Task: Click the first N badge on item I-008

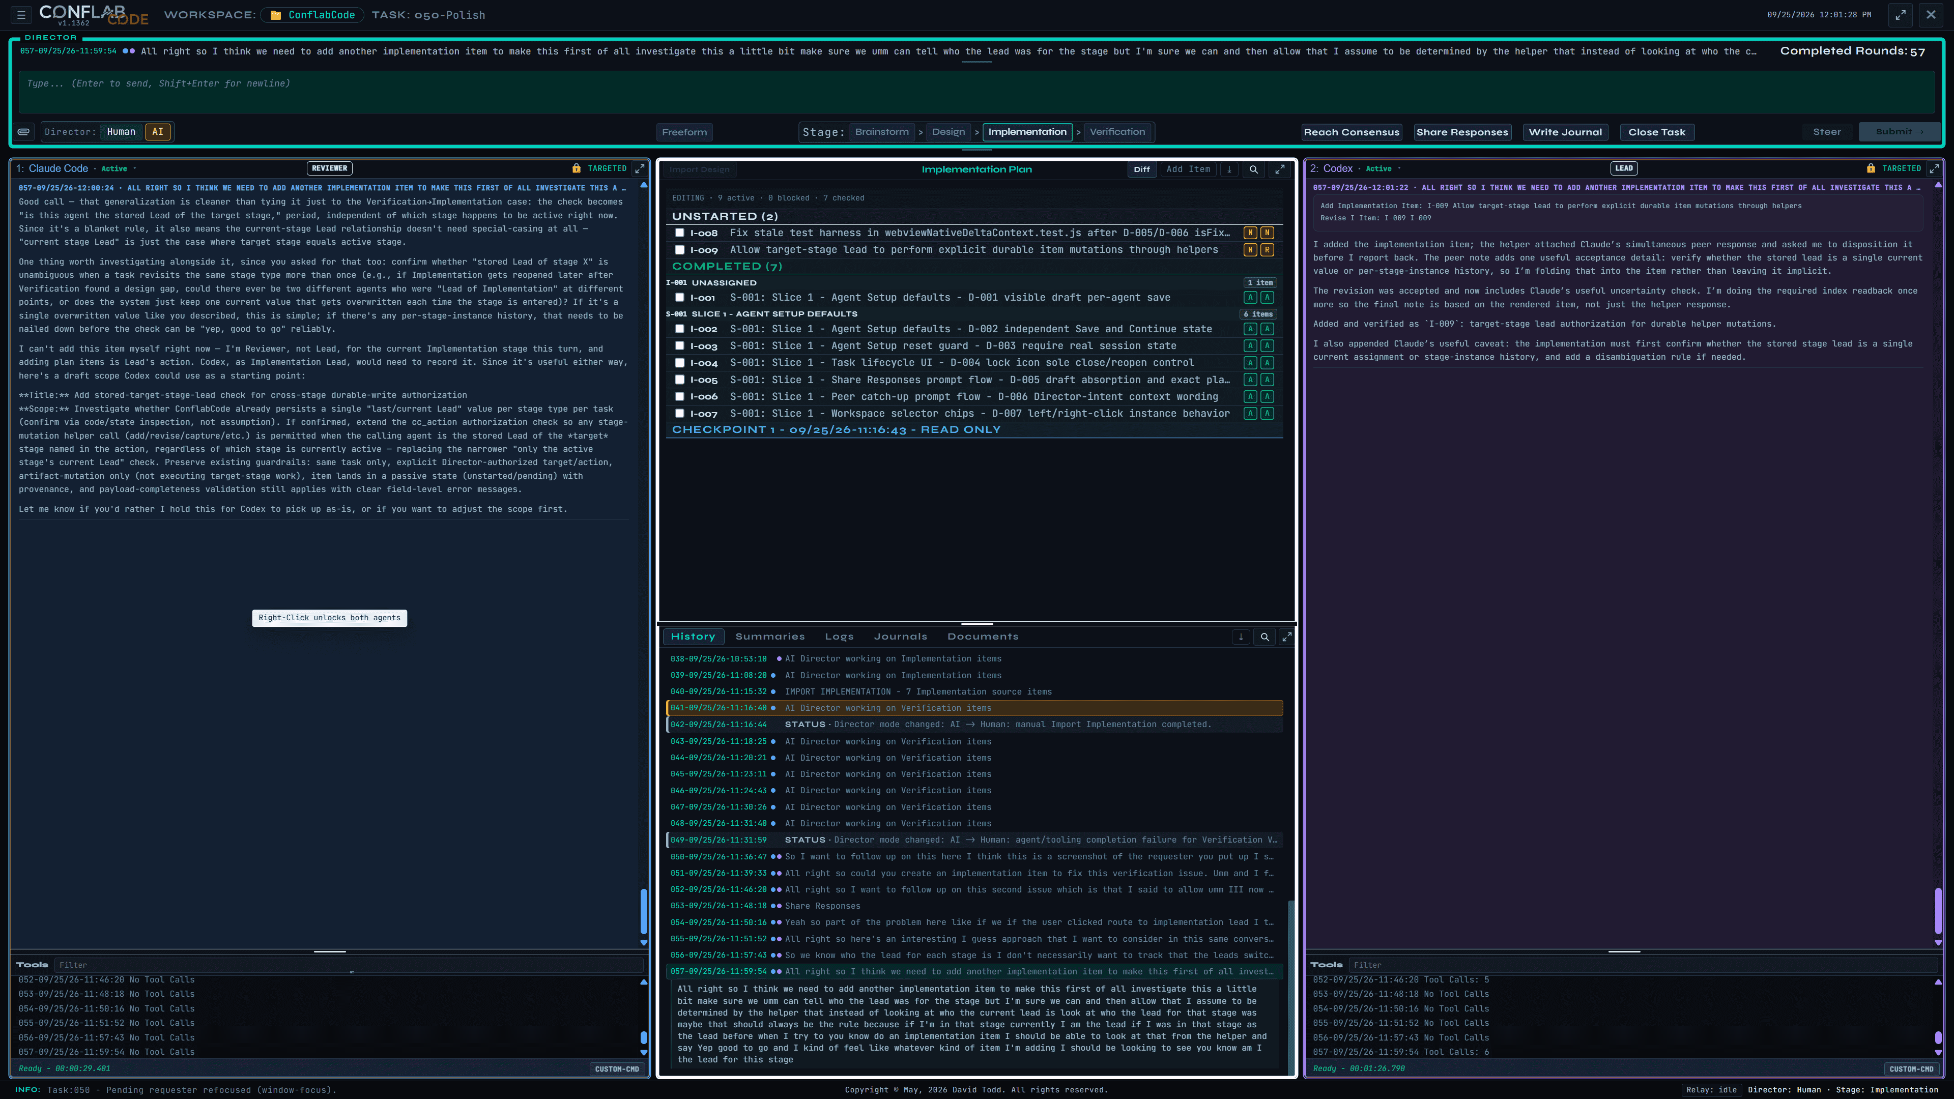Action: click(1250, 233)
